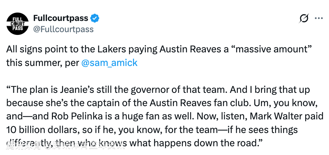This screenshot has height=155, width=329.
Task: Open the three-dot more options menu
Action: coord(318,19)
